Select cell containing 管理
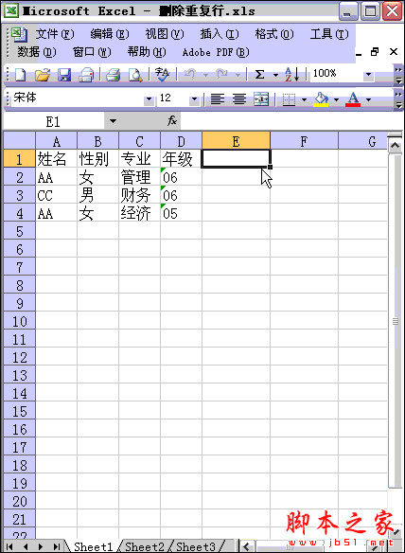Screen dimensions: 405x553 [140, 177]
